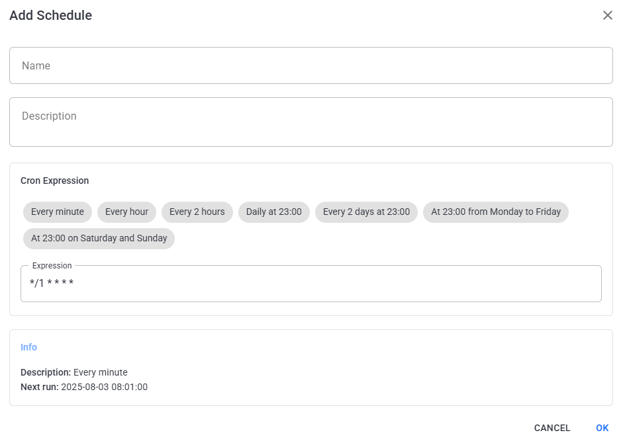Choose the Every 2 hours preset

click(197, 212)
